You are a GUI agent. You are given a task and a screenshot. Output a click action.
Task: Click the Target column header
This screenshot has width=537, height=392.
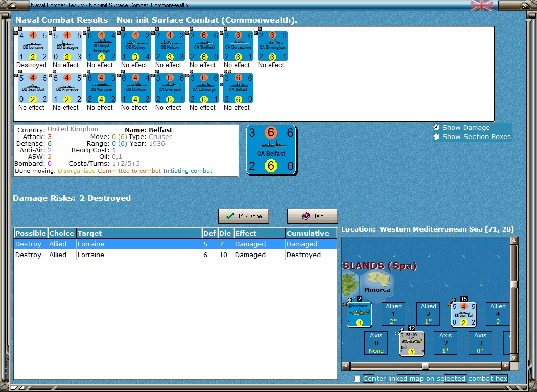[139, 234]
